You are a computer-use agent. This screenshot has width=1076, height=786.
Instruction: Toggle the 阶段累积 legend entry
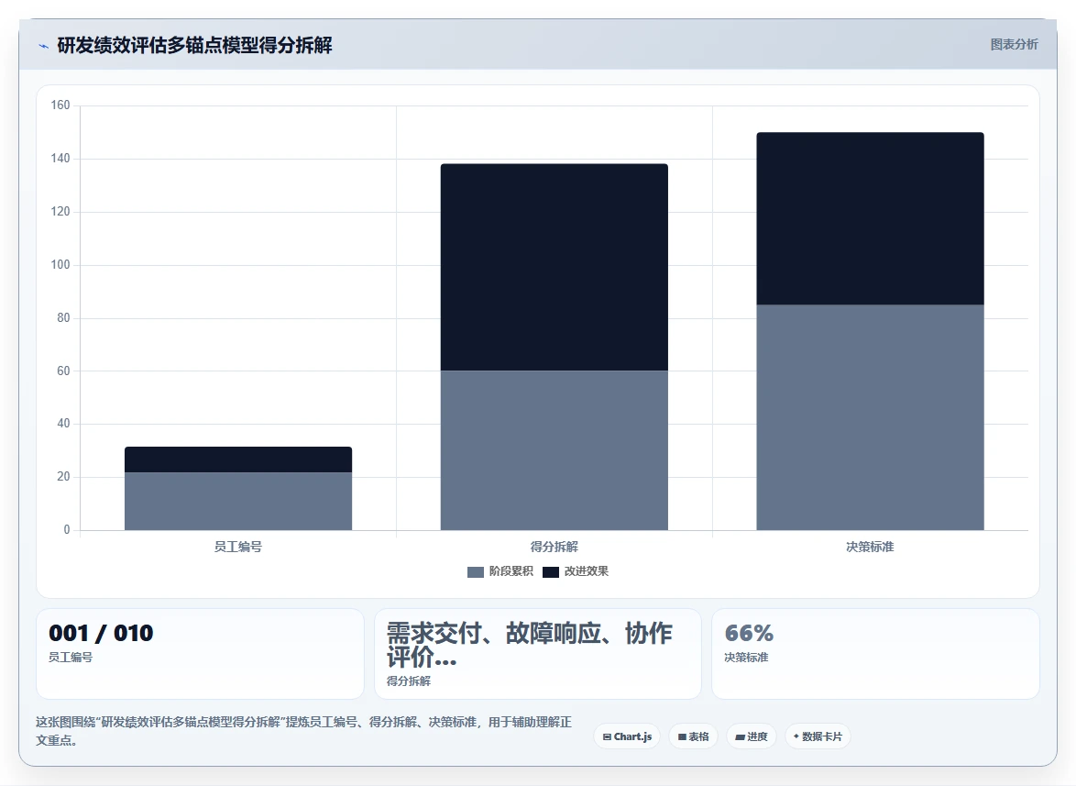click(500, 571)
